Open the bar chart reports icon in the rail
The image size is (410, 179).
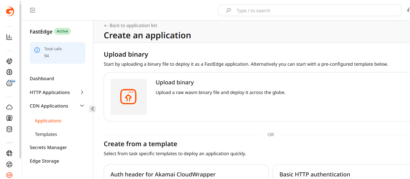[x=9, y=37]
